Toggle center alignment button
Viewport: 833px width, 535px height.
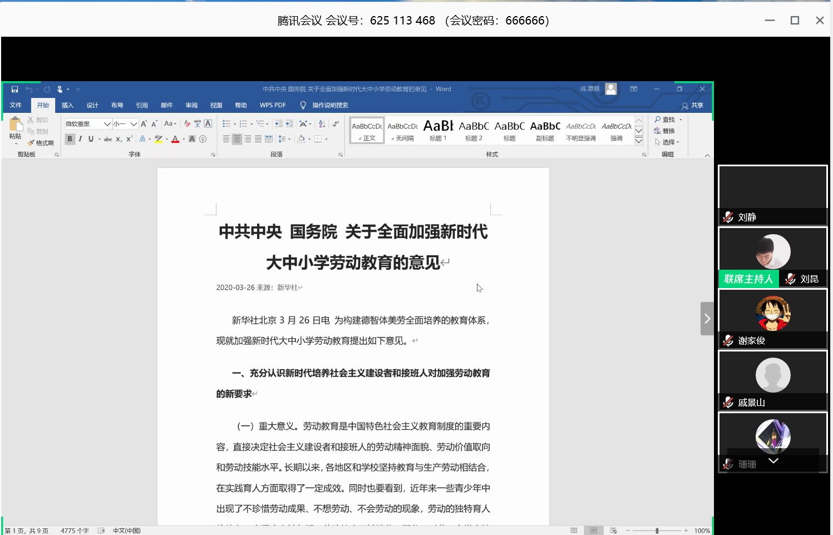[x=237, y=139]
